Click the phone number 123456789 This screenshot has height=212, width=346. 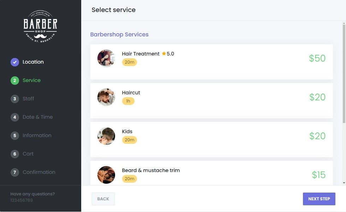tap(22, 200)
